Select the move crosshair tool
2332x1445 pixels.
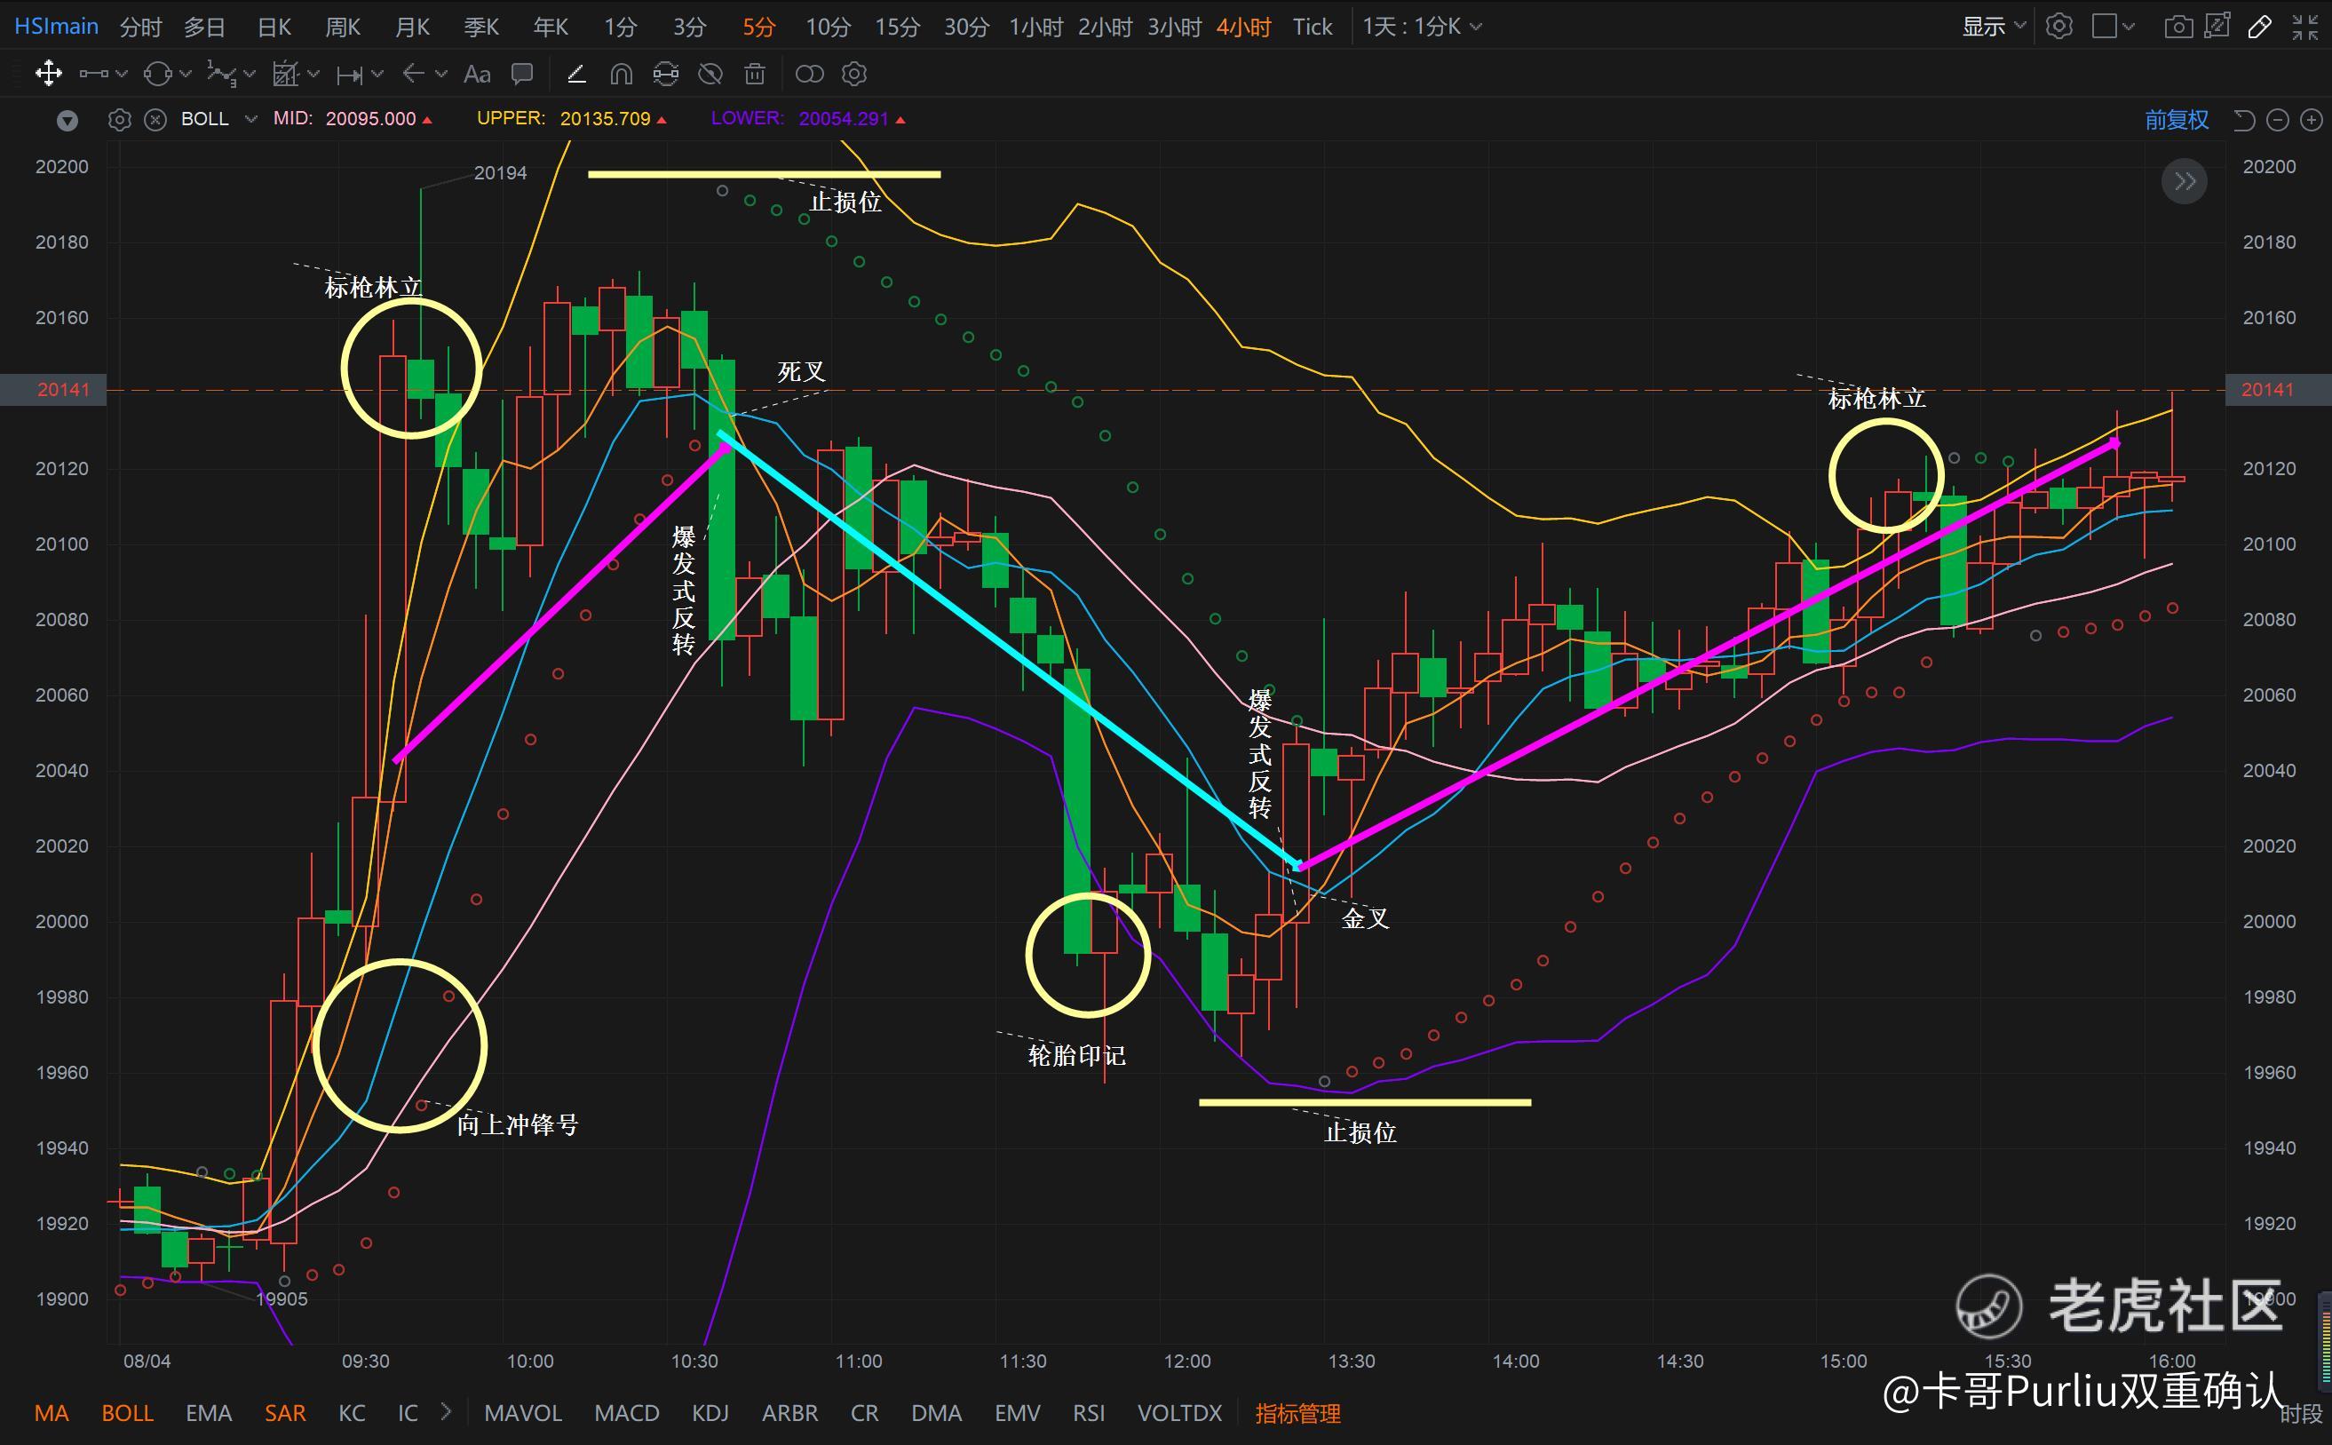(48, 74)
